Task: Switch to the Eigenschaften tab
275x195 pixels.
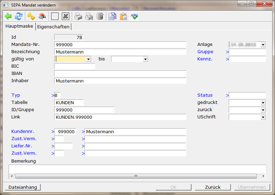Action: point(53,27)
